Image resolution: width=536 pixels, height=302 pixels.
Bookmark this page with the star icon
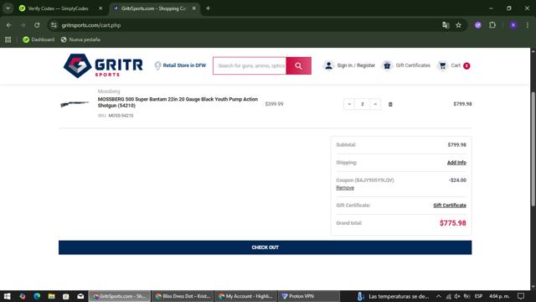click(458, 25)
